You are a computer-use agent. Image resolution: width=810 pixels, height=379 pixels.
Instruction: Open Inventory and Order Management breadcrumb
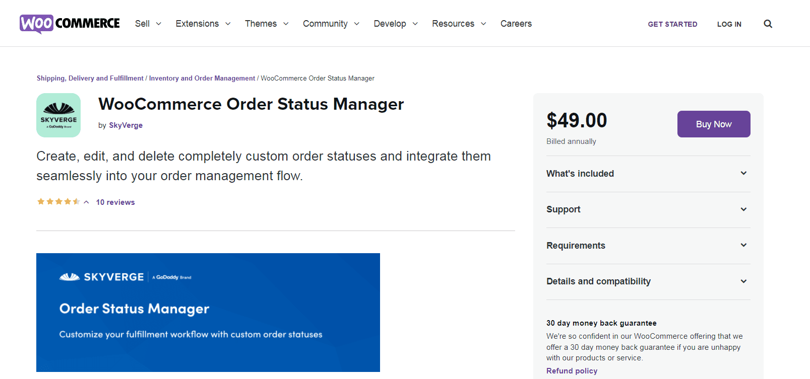tap(202, 78)
